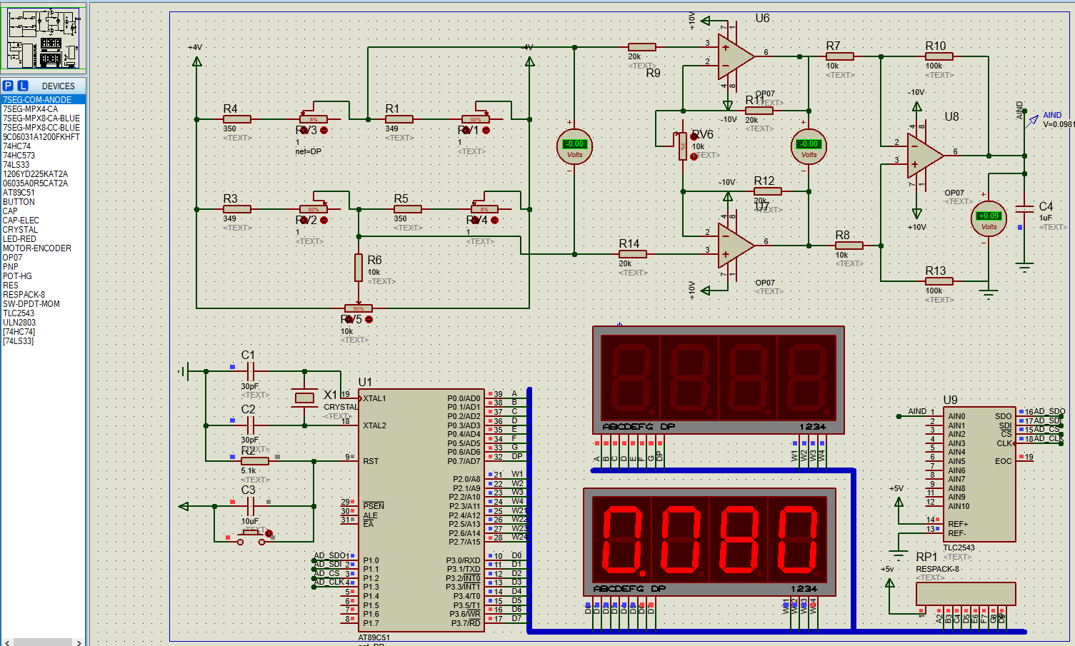1075x646 pixels.
Task: Click the AIND voltage probe marker
Action: pyautogui.click(x=1031, y=122)
